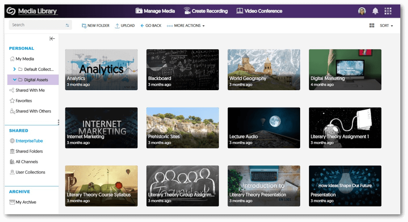Open the Analytics video thumbnail
The height and width of the screenshot is (222, 408).
[x=101, y=70]
